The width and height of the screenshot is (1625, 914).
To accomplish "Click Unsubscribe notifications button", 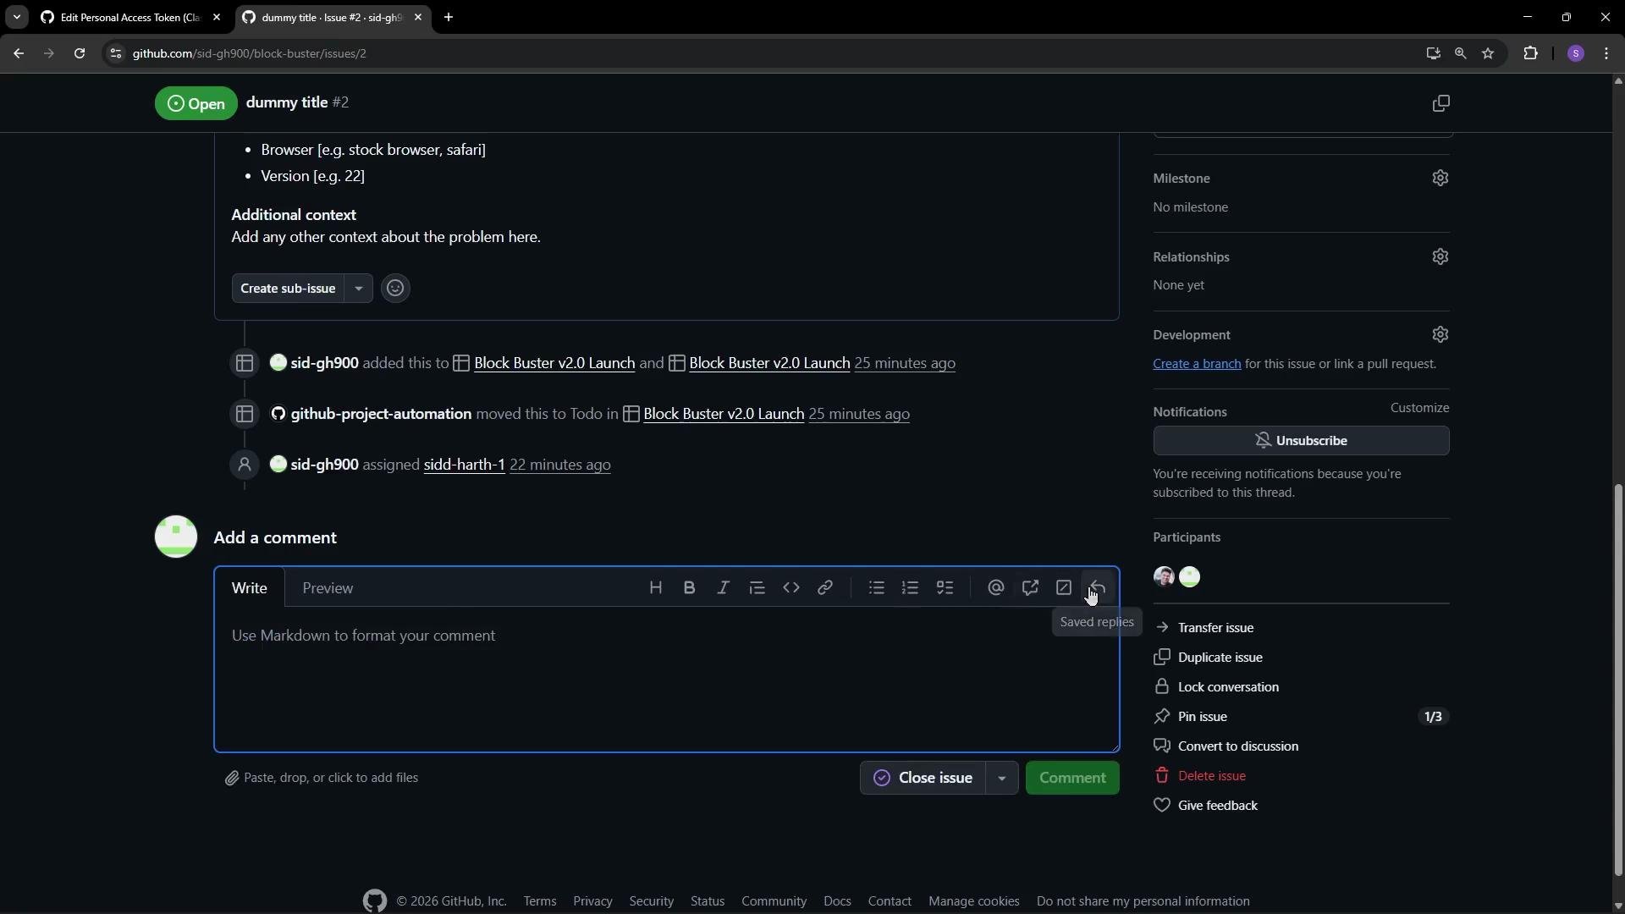I will click(x=1301, y=440).
